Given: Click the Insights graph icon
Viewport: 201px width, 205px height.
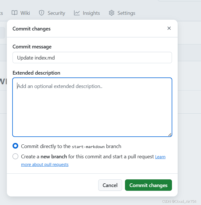Looking at the screenshot, I should coord(77,13).
